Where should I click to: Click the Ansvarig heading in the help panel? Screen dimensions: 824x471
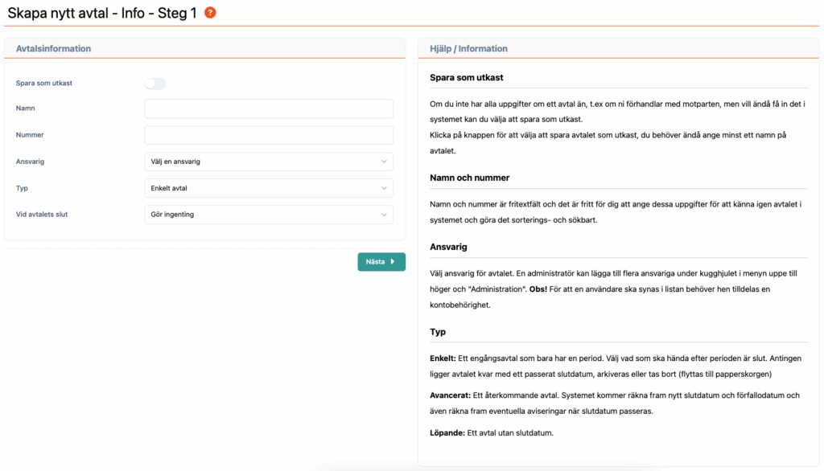click(x=449, y=247)
